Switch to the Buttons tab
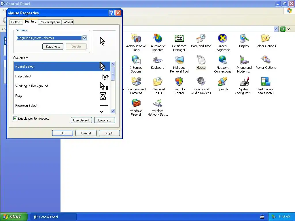Screen dimensions: 295x221 pos(16,22)
